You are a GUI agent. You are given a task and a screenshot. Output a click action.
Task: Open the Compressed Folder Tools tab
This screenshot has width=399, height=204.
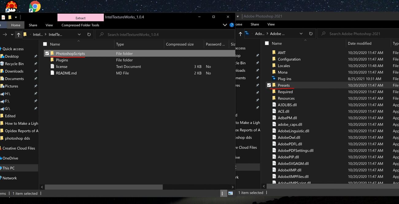80,25
